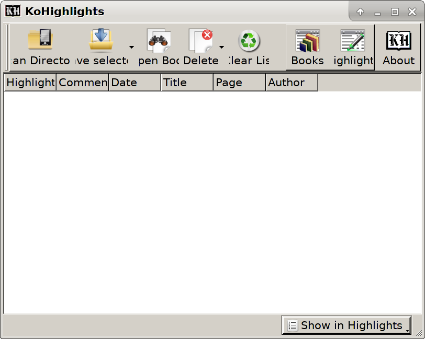Click the Open Book binoculars icon
Image resolution: width=425 pixels, height=339 pixels.
pyautogui.click(x=159, y=41)
